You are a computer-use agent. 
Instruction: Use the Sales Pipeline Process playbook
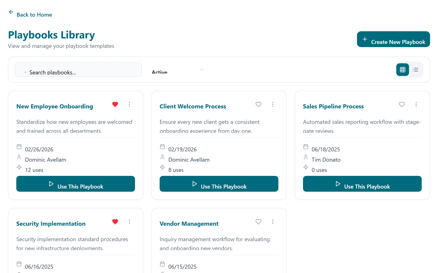pos(362,184)
